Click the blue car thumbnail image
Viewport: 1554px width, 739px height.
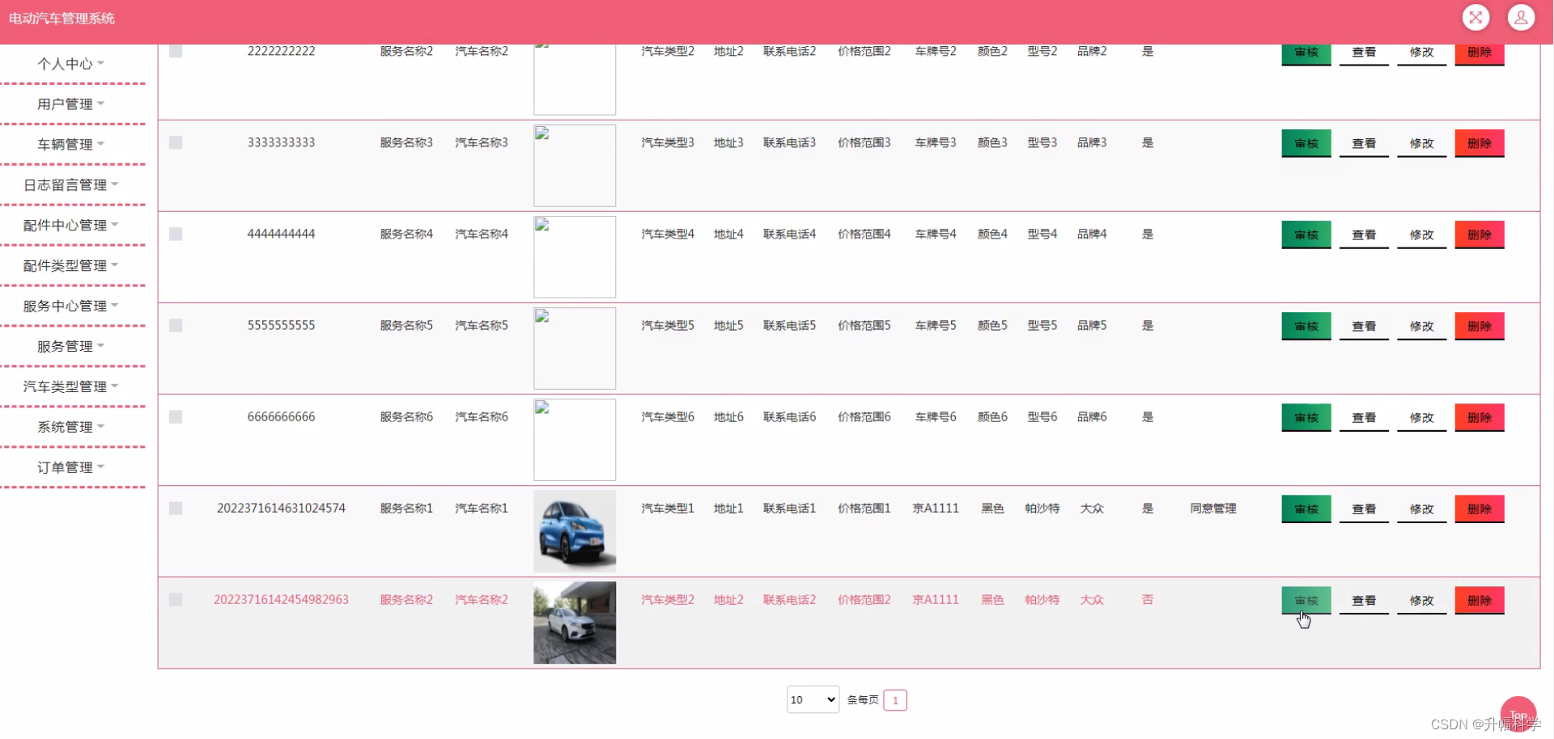pyautogui.click(x=574, y=530)
